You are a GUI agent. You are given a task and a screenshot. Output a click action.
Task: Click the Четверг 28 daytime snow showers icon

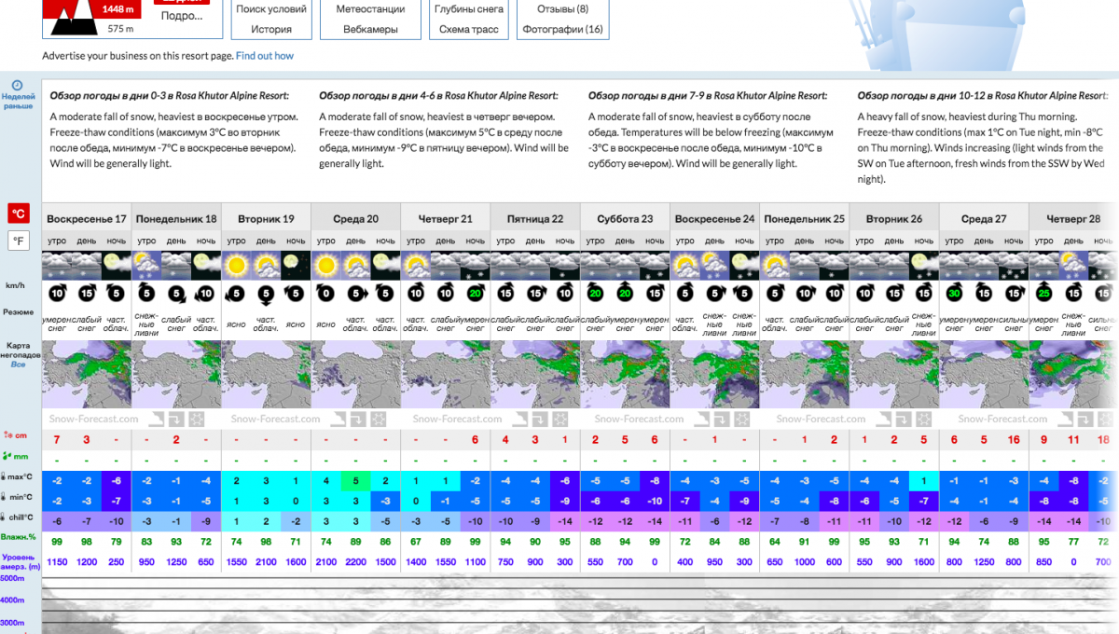(1073, 264)
